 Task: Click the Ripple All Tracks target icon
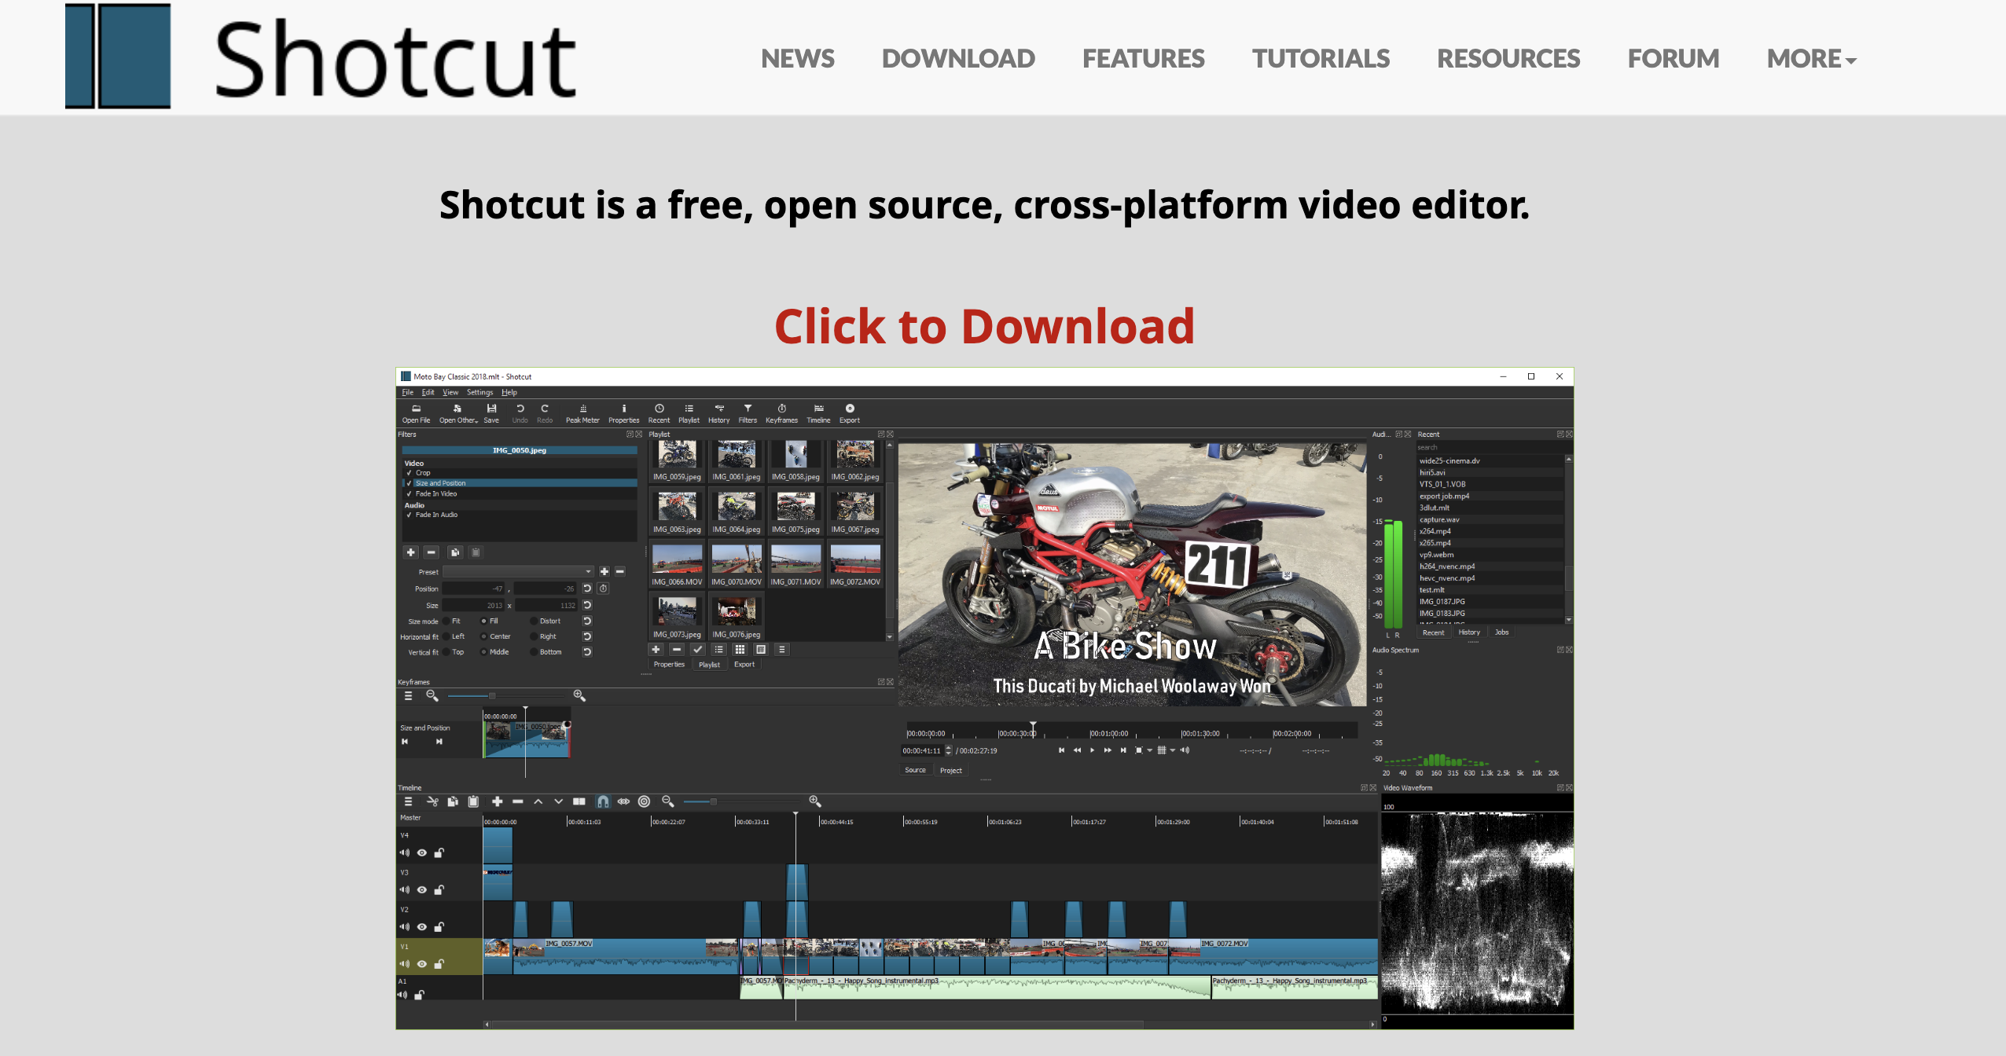(x=644, y=801)
